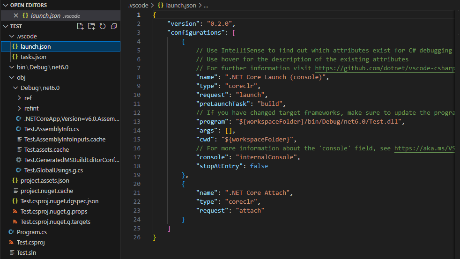Click the braces icon of project.assets.json
The width and height of the screenshot is (460, 259).
[x=15, y=180]
